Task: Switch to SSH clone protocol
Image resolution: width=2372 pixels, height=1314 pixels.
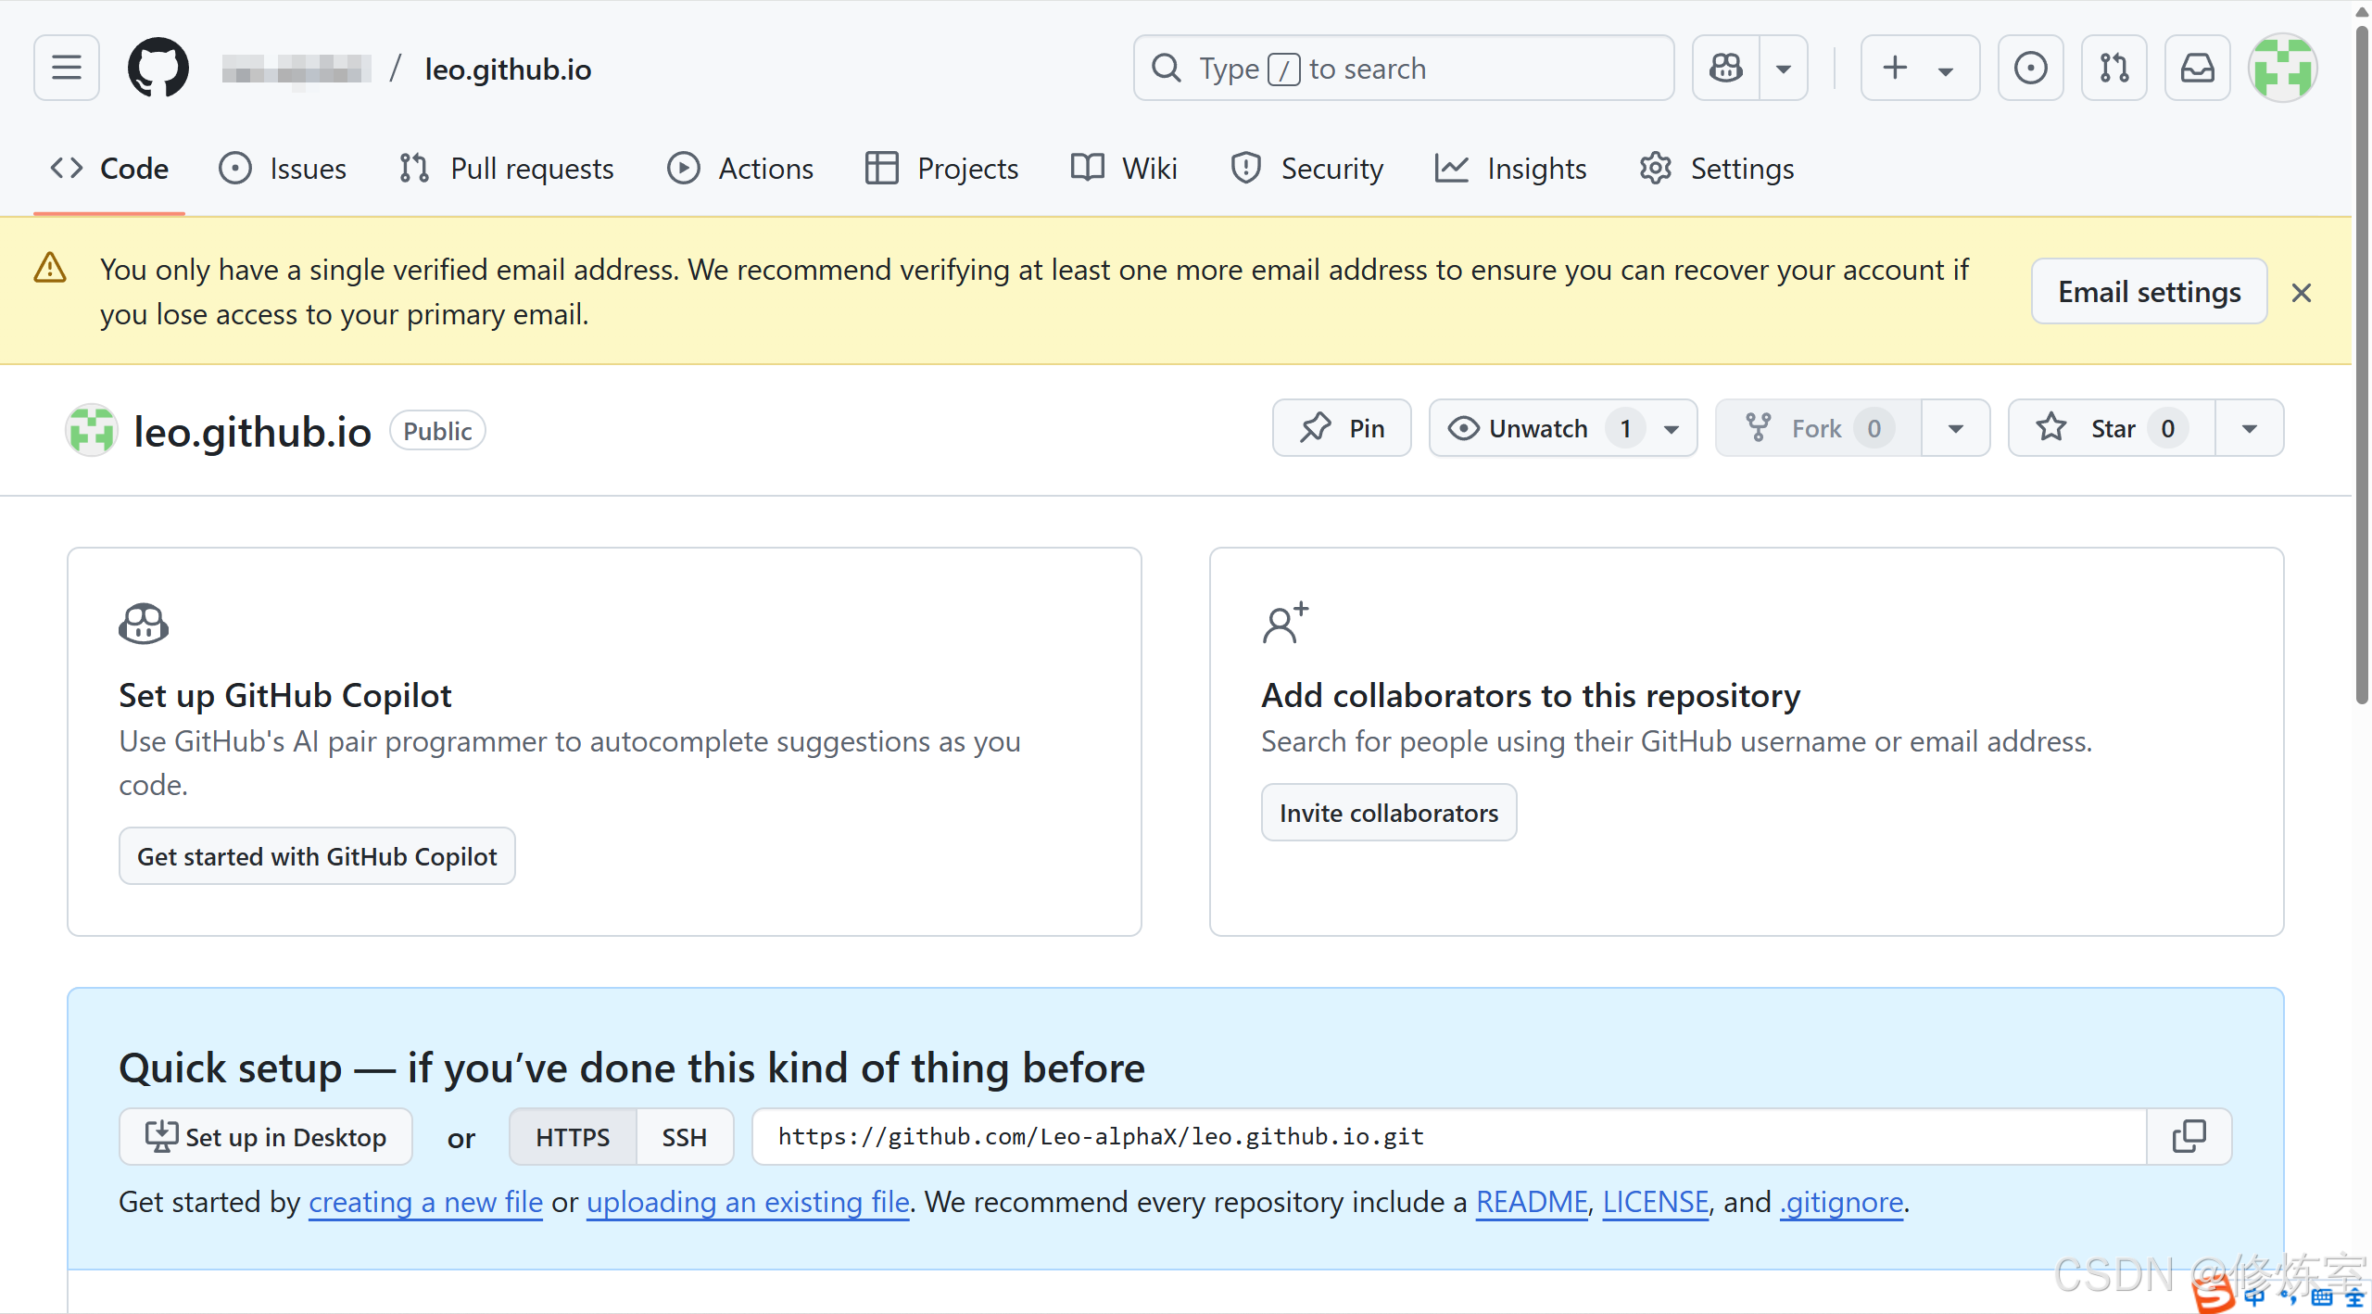Action: coord(684,1137)
